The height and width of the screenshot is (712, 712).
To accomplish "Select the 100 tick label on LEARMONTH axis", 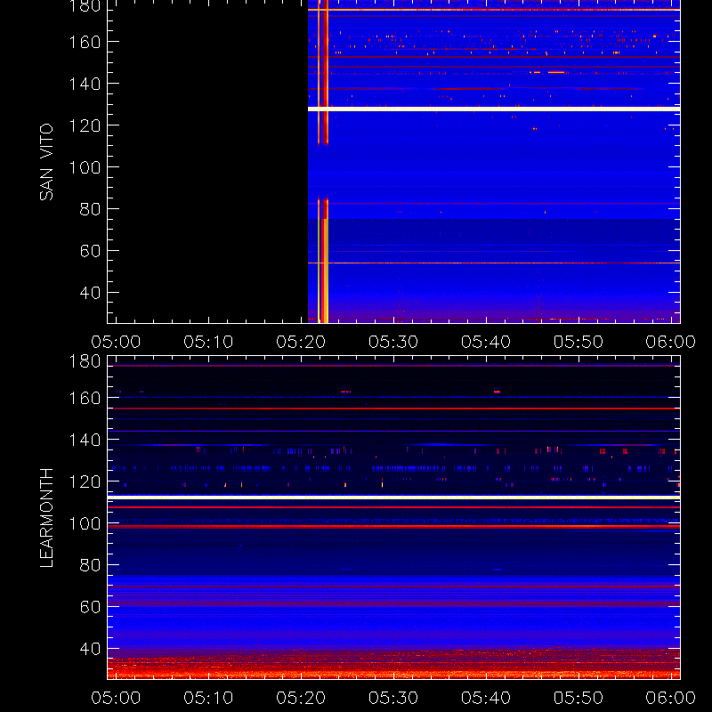I will tap(85, 523).
